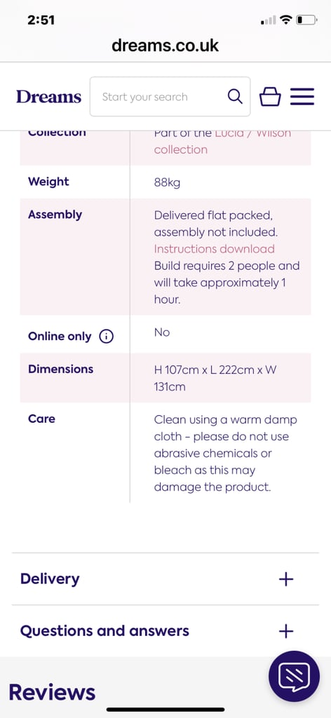The image size is (331, 718).
Task: Open the hamburger navigation menu
Action: 302,97
